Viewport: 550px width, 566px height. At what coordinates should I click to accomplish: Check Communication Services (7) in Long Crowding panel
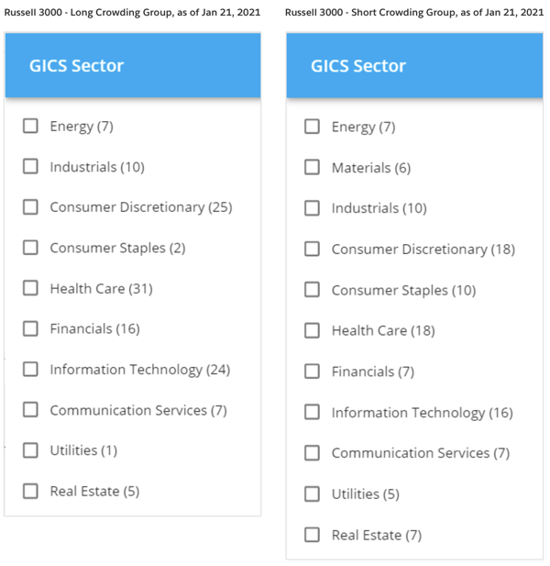click(x=30, y=410)
